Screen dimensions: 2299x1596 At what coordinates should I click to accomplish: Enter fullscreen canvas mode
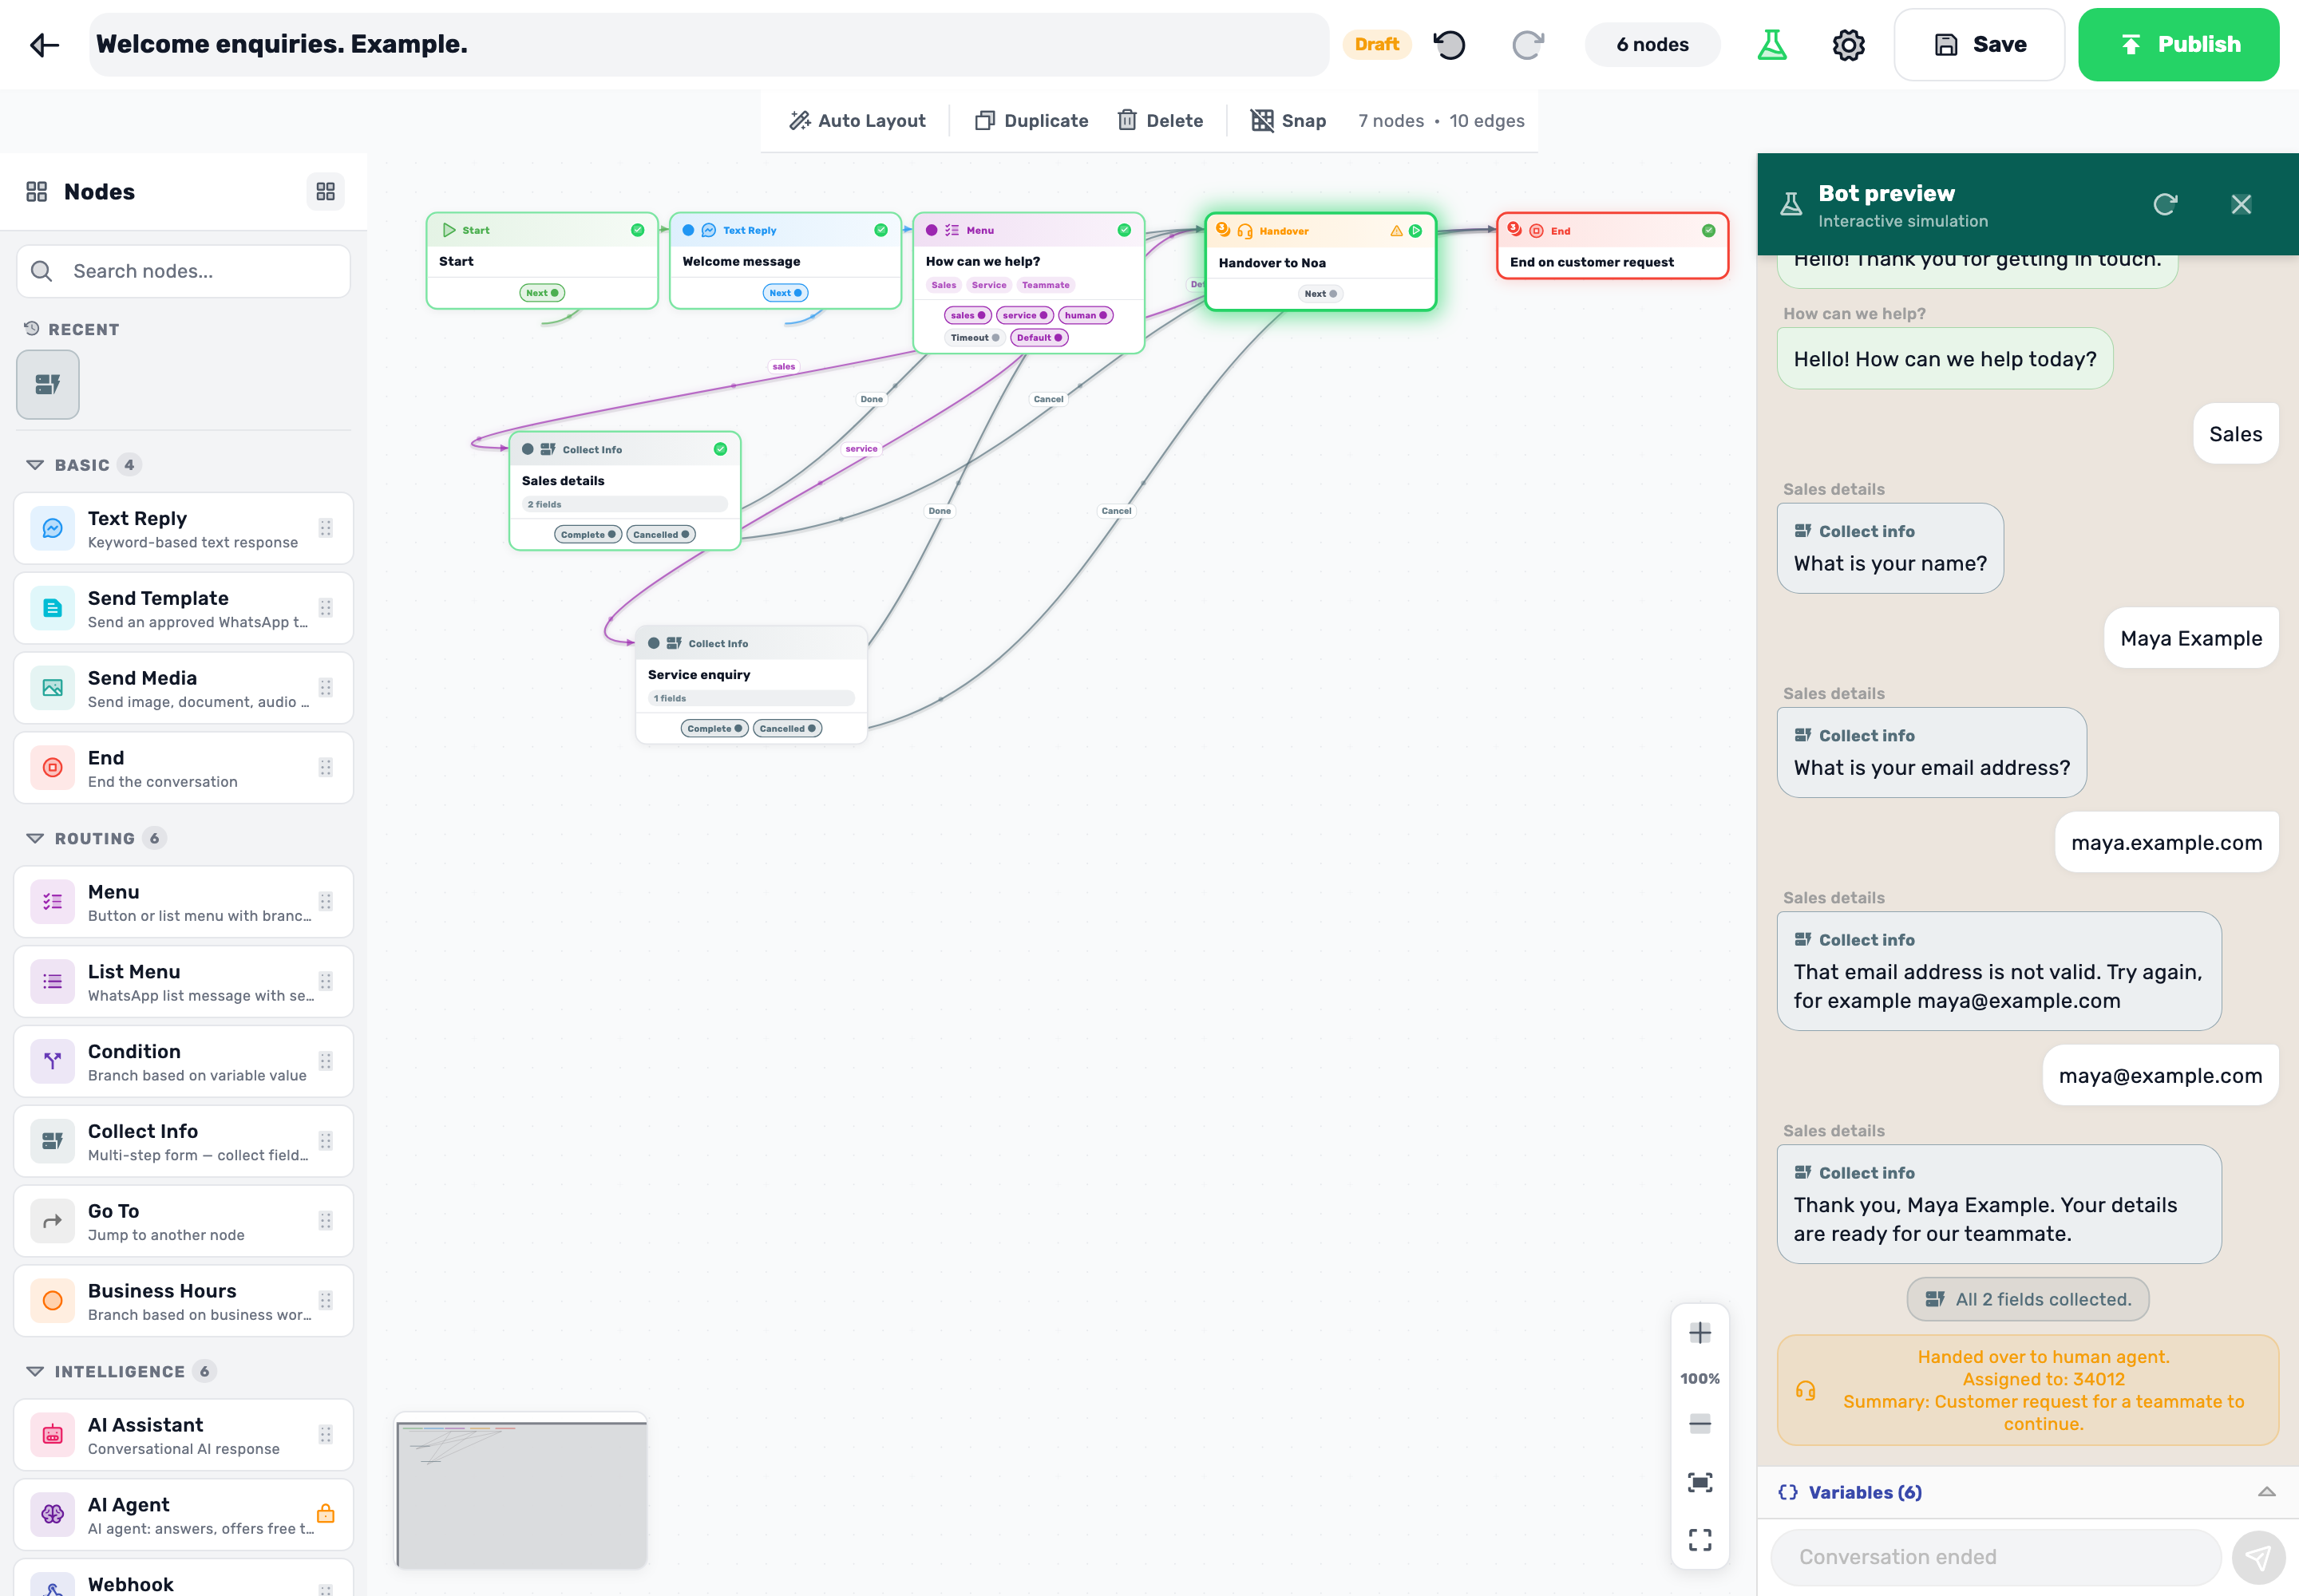coord(1700,1539)
